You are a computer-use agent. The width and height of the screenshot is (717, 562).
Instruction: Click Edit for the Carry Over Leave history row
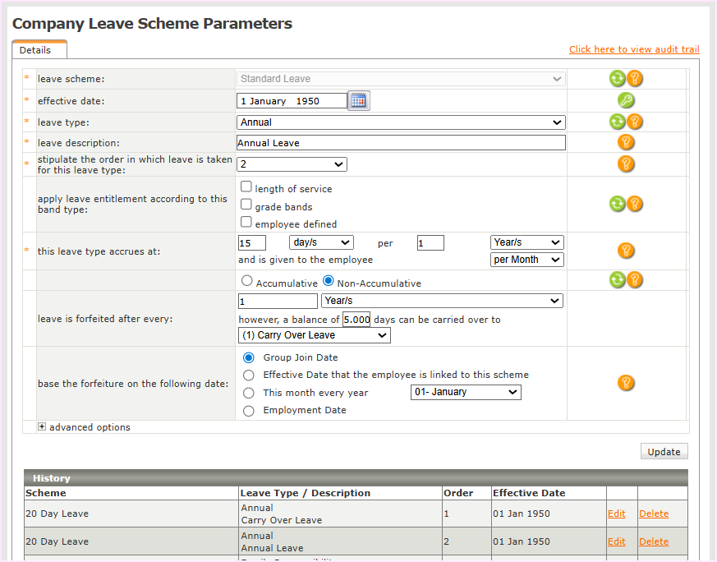(616, 514)
